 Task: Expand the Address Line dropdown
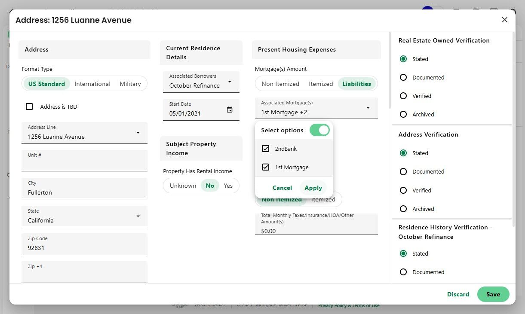tap(138, 133)
